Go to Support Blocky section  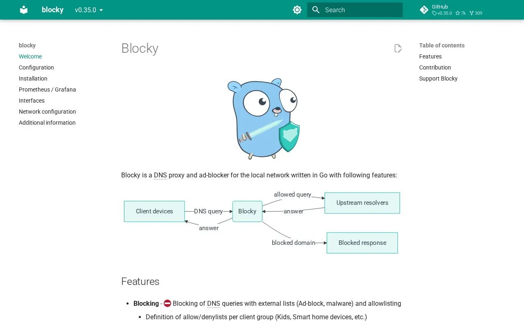(438, 78)
